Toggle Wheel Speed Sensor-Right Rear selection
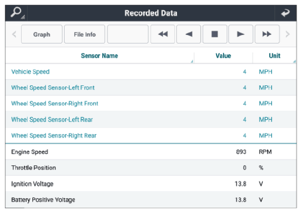The height and width of the screenshot is (213, 302). tap(151, 136)
